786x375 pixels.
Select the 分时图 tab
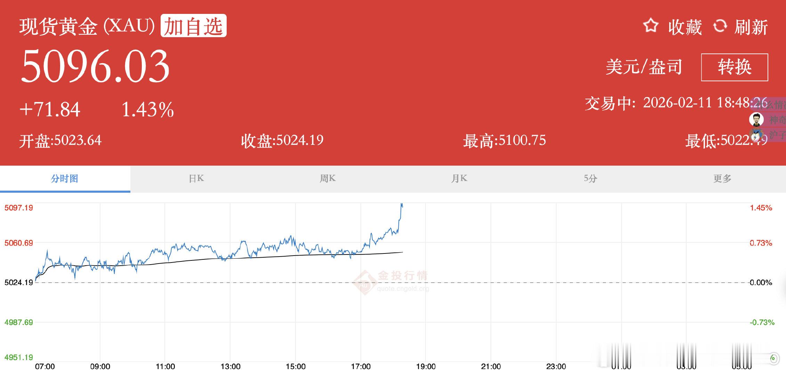point(64,178)
